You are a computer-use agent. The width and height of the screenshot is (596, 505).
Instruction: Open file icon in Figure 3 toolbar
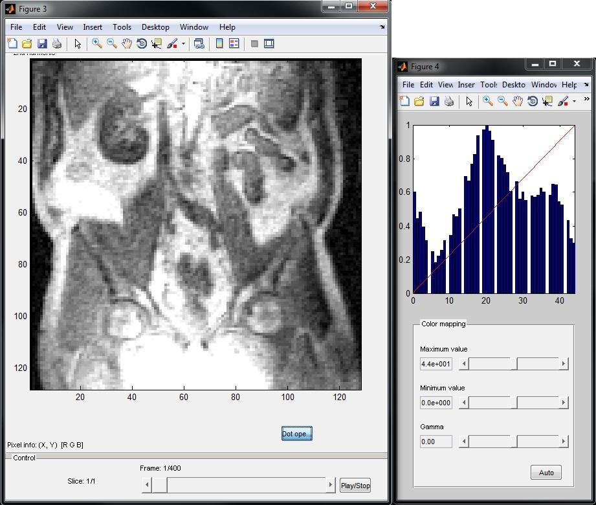(x=27, y=43)
